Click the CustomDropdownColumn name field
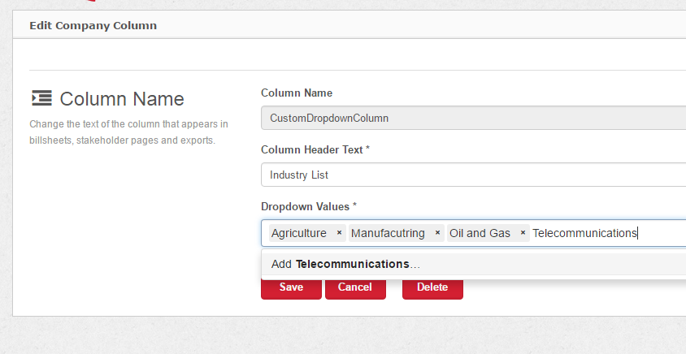This screenshot has width=686, height=354. coord(471,118)
